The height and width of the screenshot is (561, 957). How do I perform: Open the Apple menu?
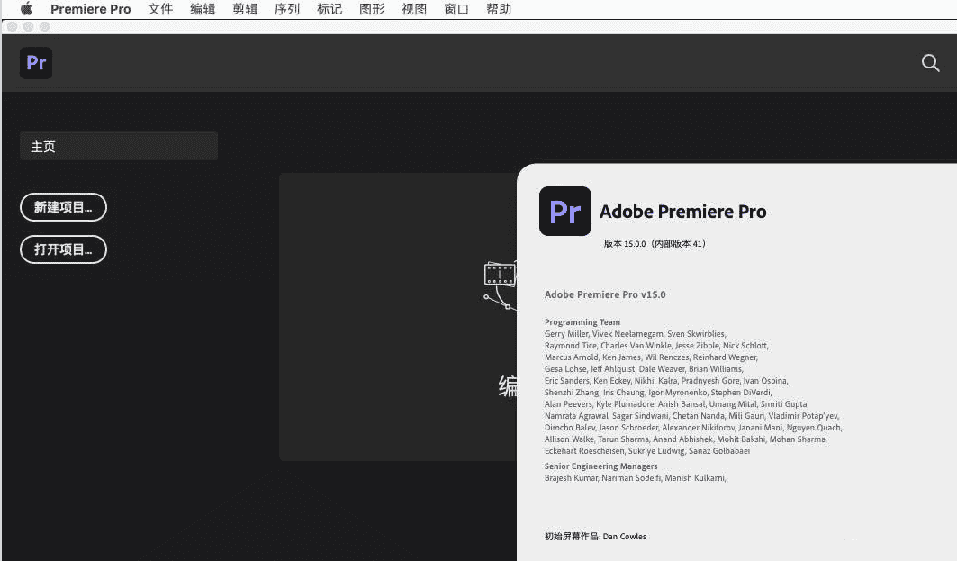[x=26, y=9]
